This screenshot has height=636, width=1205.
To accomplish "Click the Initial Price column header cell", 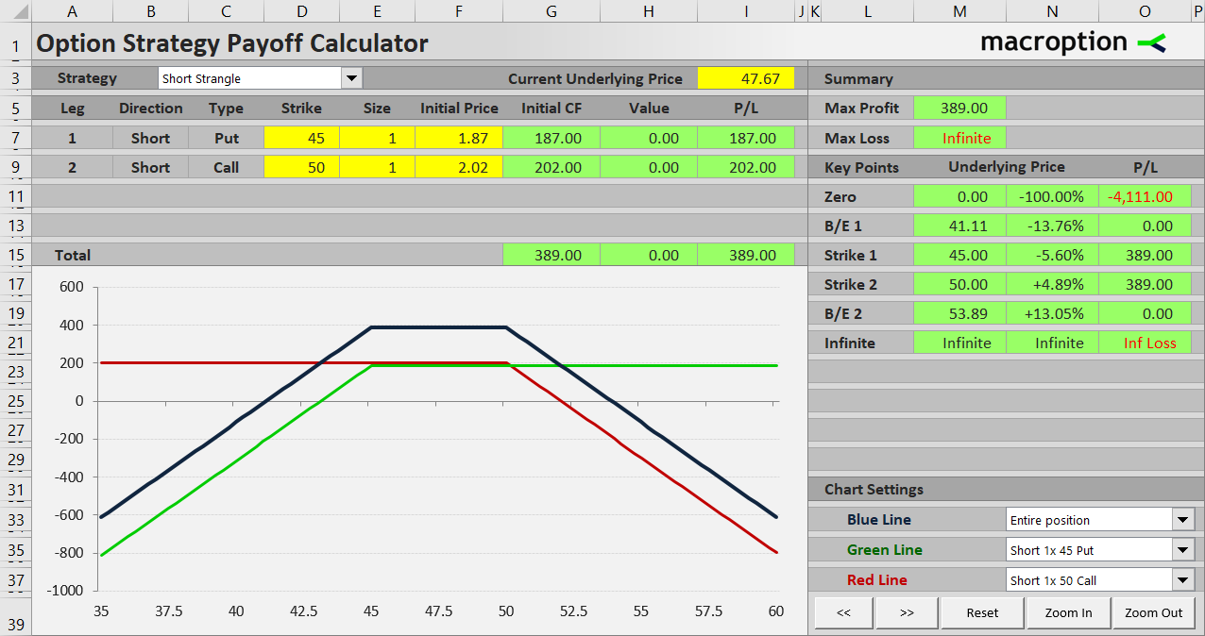I will pos(459,108).
